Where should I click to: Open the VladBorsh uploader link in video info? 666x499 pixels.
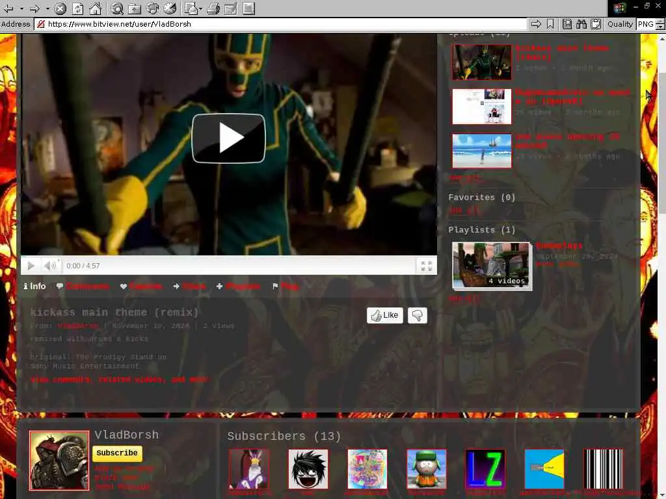[x=78, y=326]
